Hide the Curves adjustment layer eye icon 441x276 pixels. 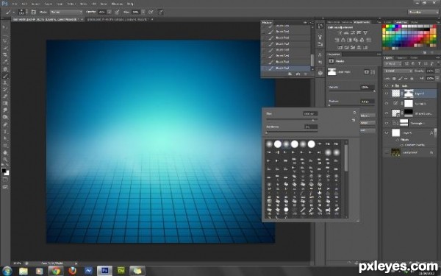point(387,103)
